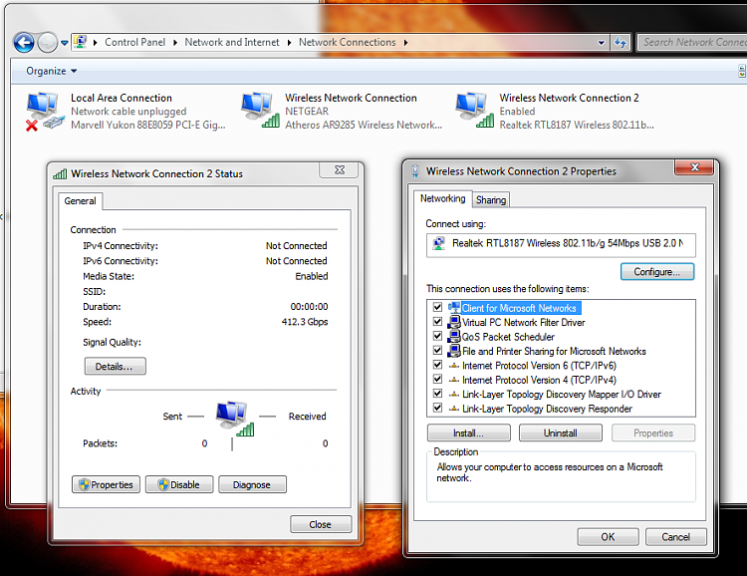The height and width of the screenshot is (576, 747).
Task: Click the greyed Forward arrow button
Action: [x=47, y=43]
